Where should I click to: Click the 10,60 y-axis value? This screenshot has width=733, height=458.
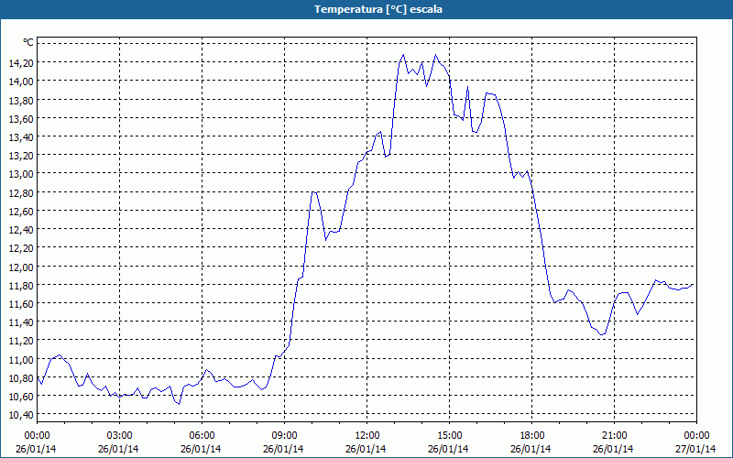tap(20, 396)
